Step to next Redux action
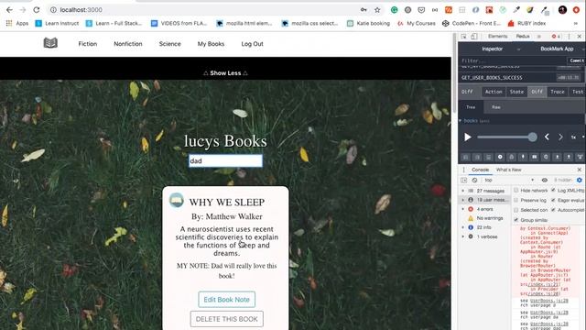This screenshot has width=586, height=330. [560, 137]
